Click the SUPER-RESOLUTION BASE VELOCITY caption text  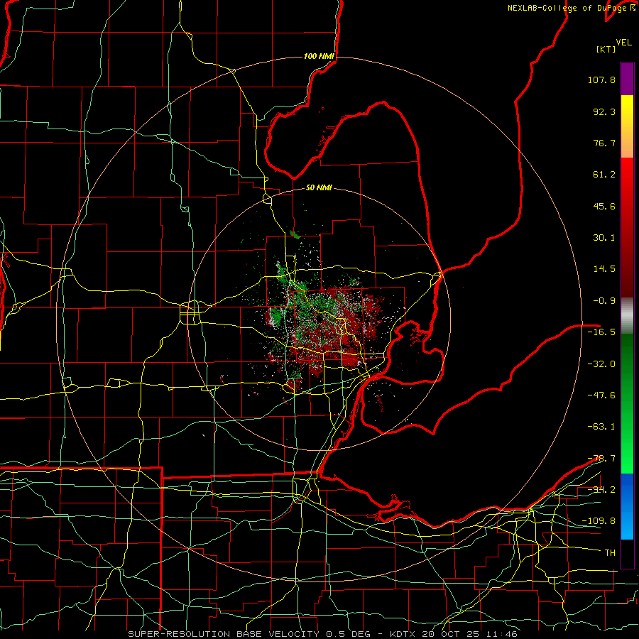[x=224, y=634]
